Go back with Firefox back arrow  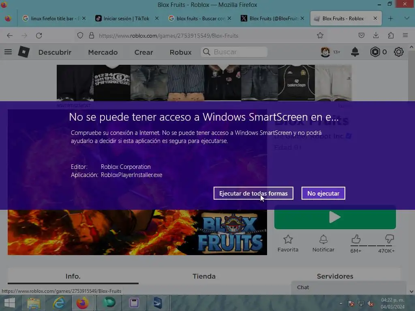tap(10, 36)
